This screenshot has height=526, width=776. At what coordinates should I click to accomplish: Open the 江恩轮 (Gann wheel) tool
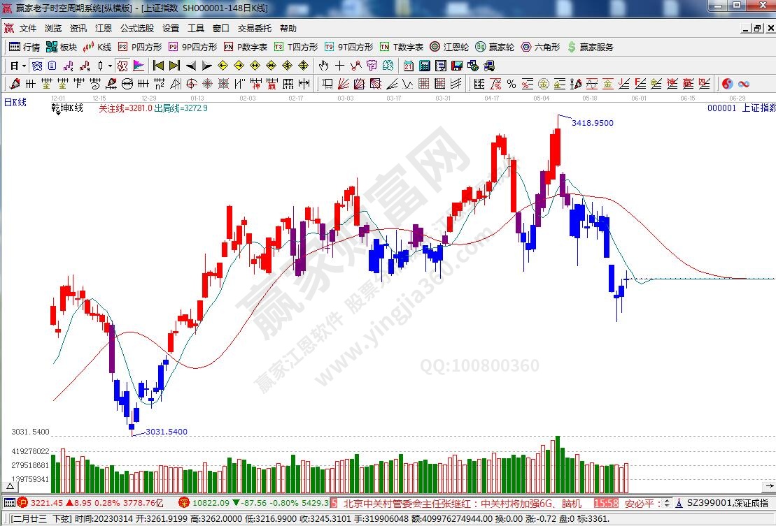click(x=449, y=47)
